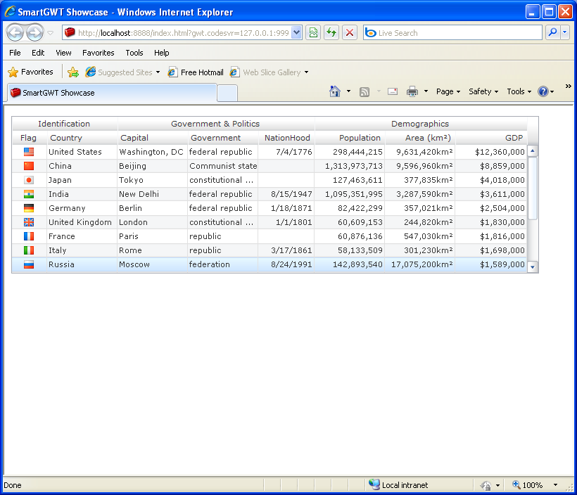Click the United States flag icon
The height and width of the screenshot is (495, 577).
point(29,152)
